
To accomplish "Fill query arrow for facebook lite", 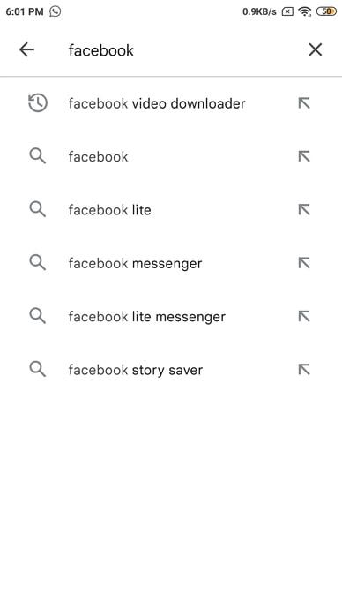I will coord(304,210).
